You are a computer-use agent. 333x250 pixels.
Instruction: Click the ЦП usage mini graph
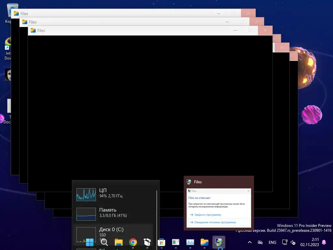(x=86, y=195)
